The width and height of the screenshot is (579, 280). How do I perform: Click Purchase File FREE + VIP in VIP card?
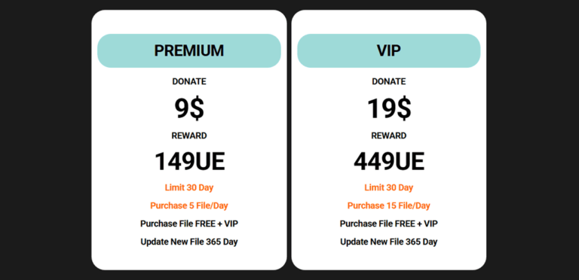pyautogui.click(x=389, y=224)
